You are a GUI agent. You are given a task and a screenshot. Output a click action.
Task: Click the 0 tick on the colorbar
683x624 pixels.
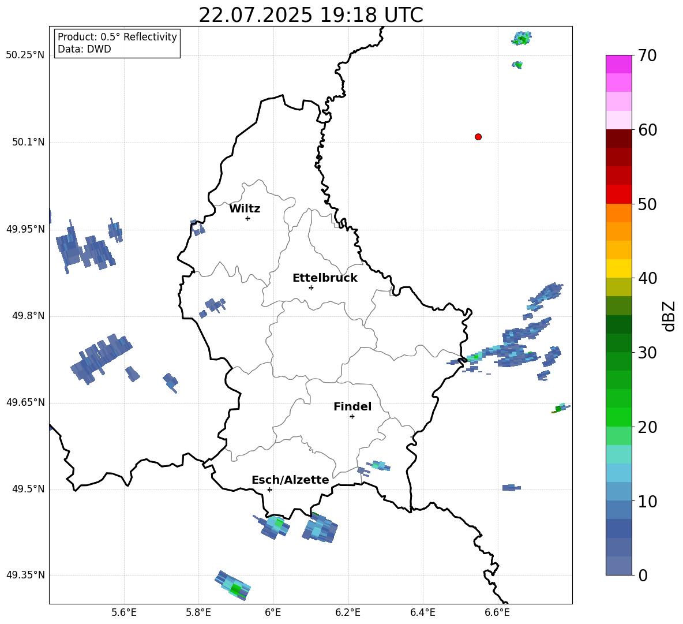pyautogui.click(x=643, y=575)
